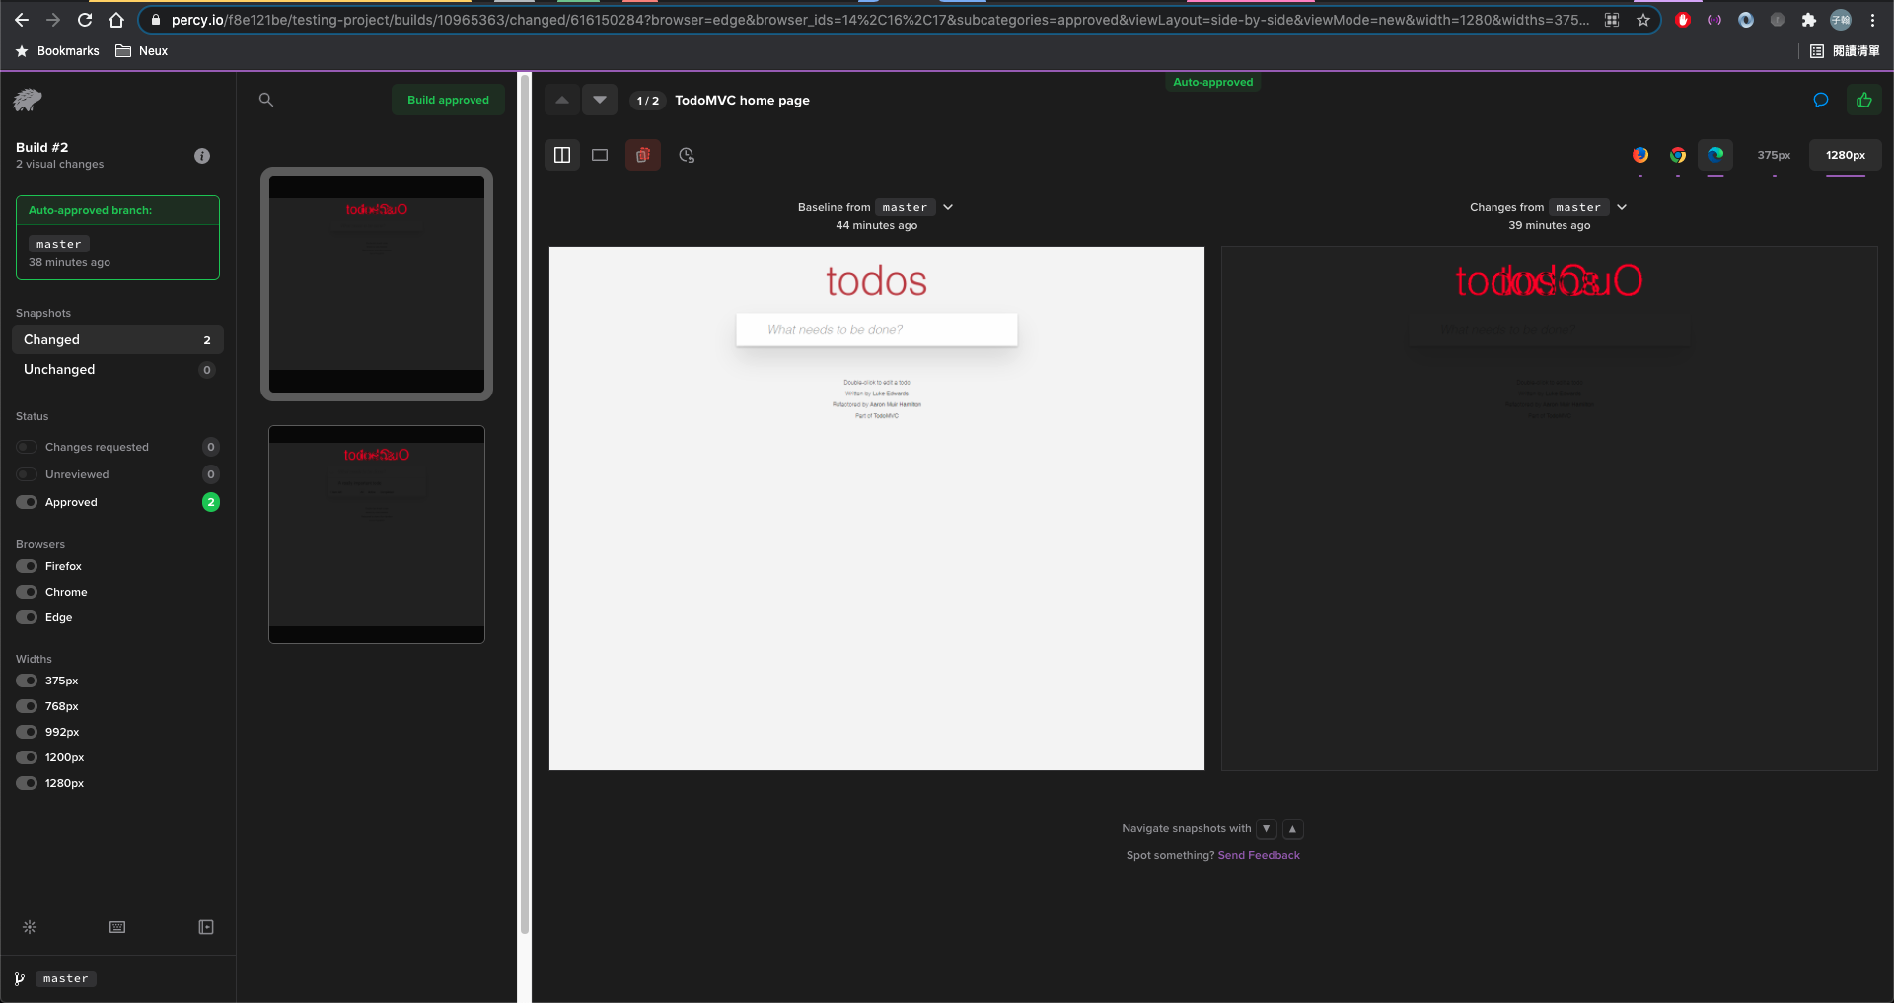Click the changed todos diff screenshot
The image size is (1894, 1003).
tap(1549, 508)
